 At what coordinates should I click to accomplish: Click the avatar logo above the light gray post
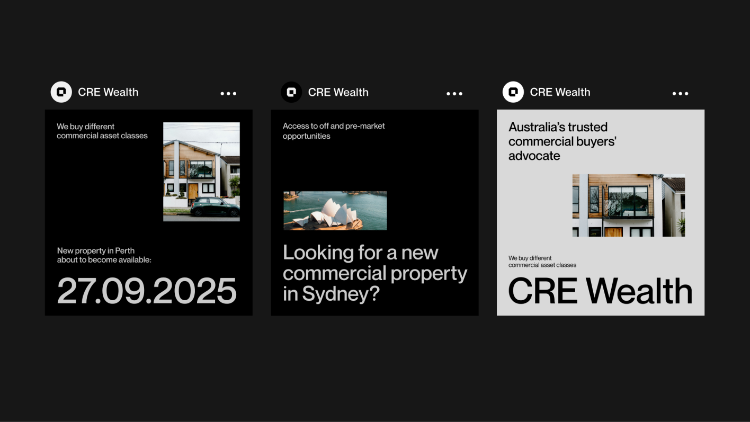[x=513, y=92]
